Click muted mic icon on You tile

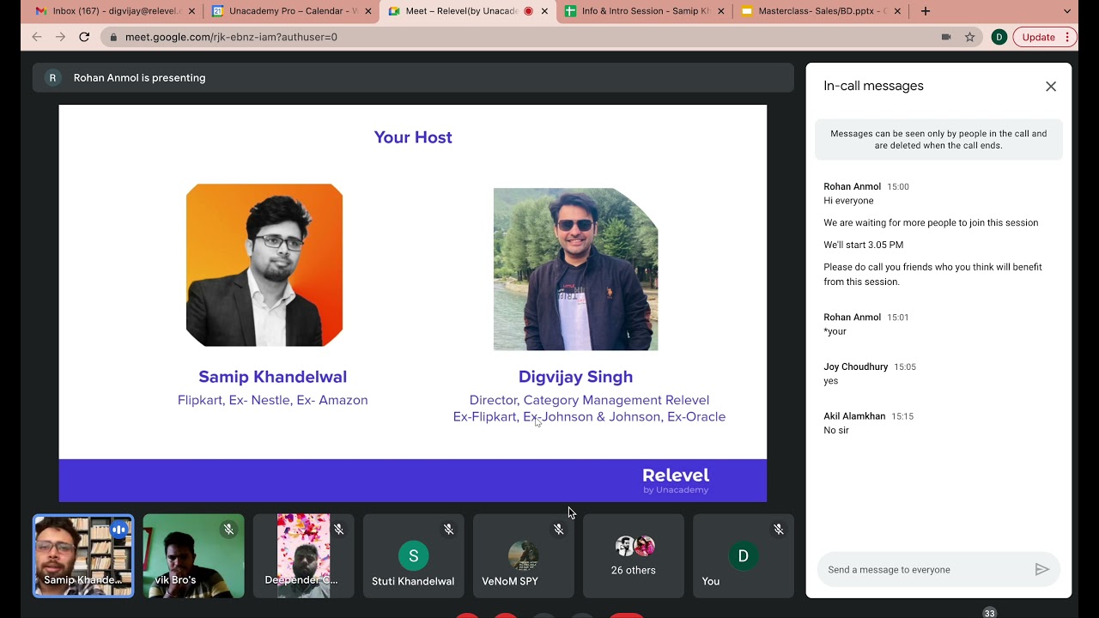pyautogui.click(x=778, y=530)
